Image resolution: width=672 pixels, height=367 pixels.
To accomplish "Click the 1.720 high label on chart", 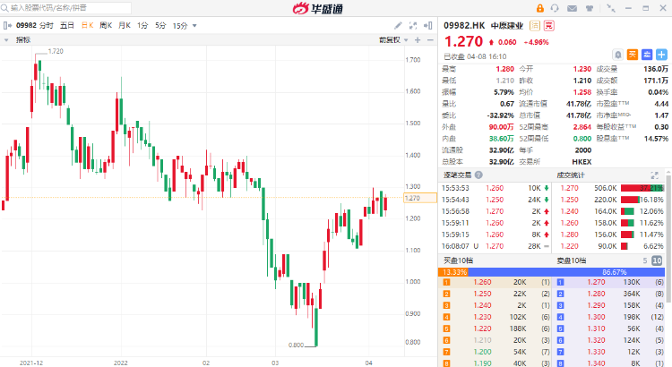I will (56, 51).
